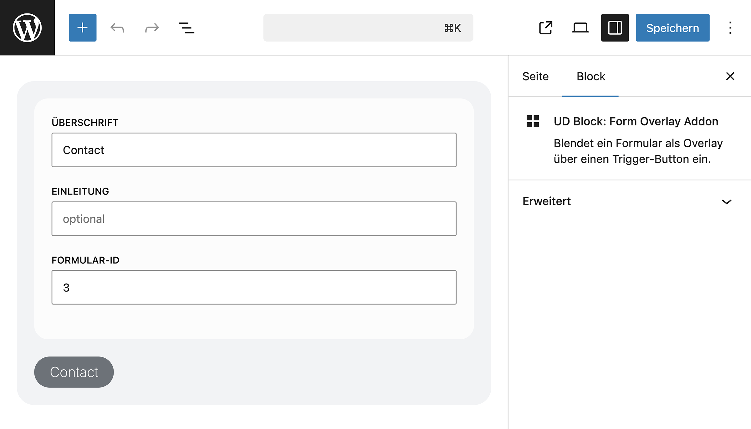Viewport: 751px width, 429px height.
Task: Click the Speichern button
Action: click(x=672, y=28)
